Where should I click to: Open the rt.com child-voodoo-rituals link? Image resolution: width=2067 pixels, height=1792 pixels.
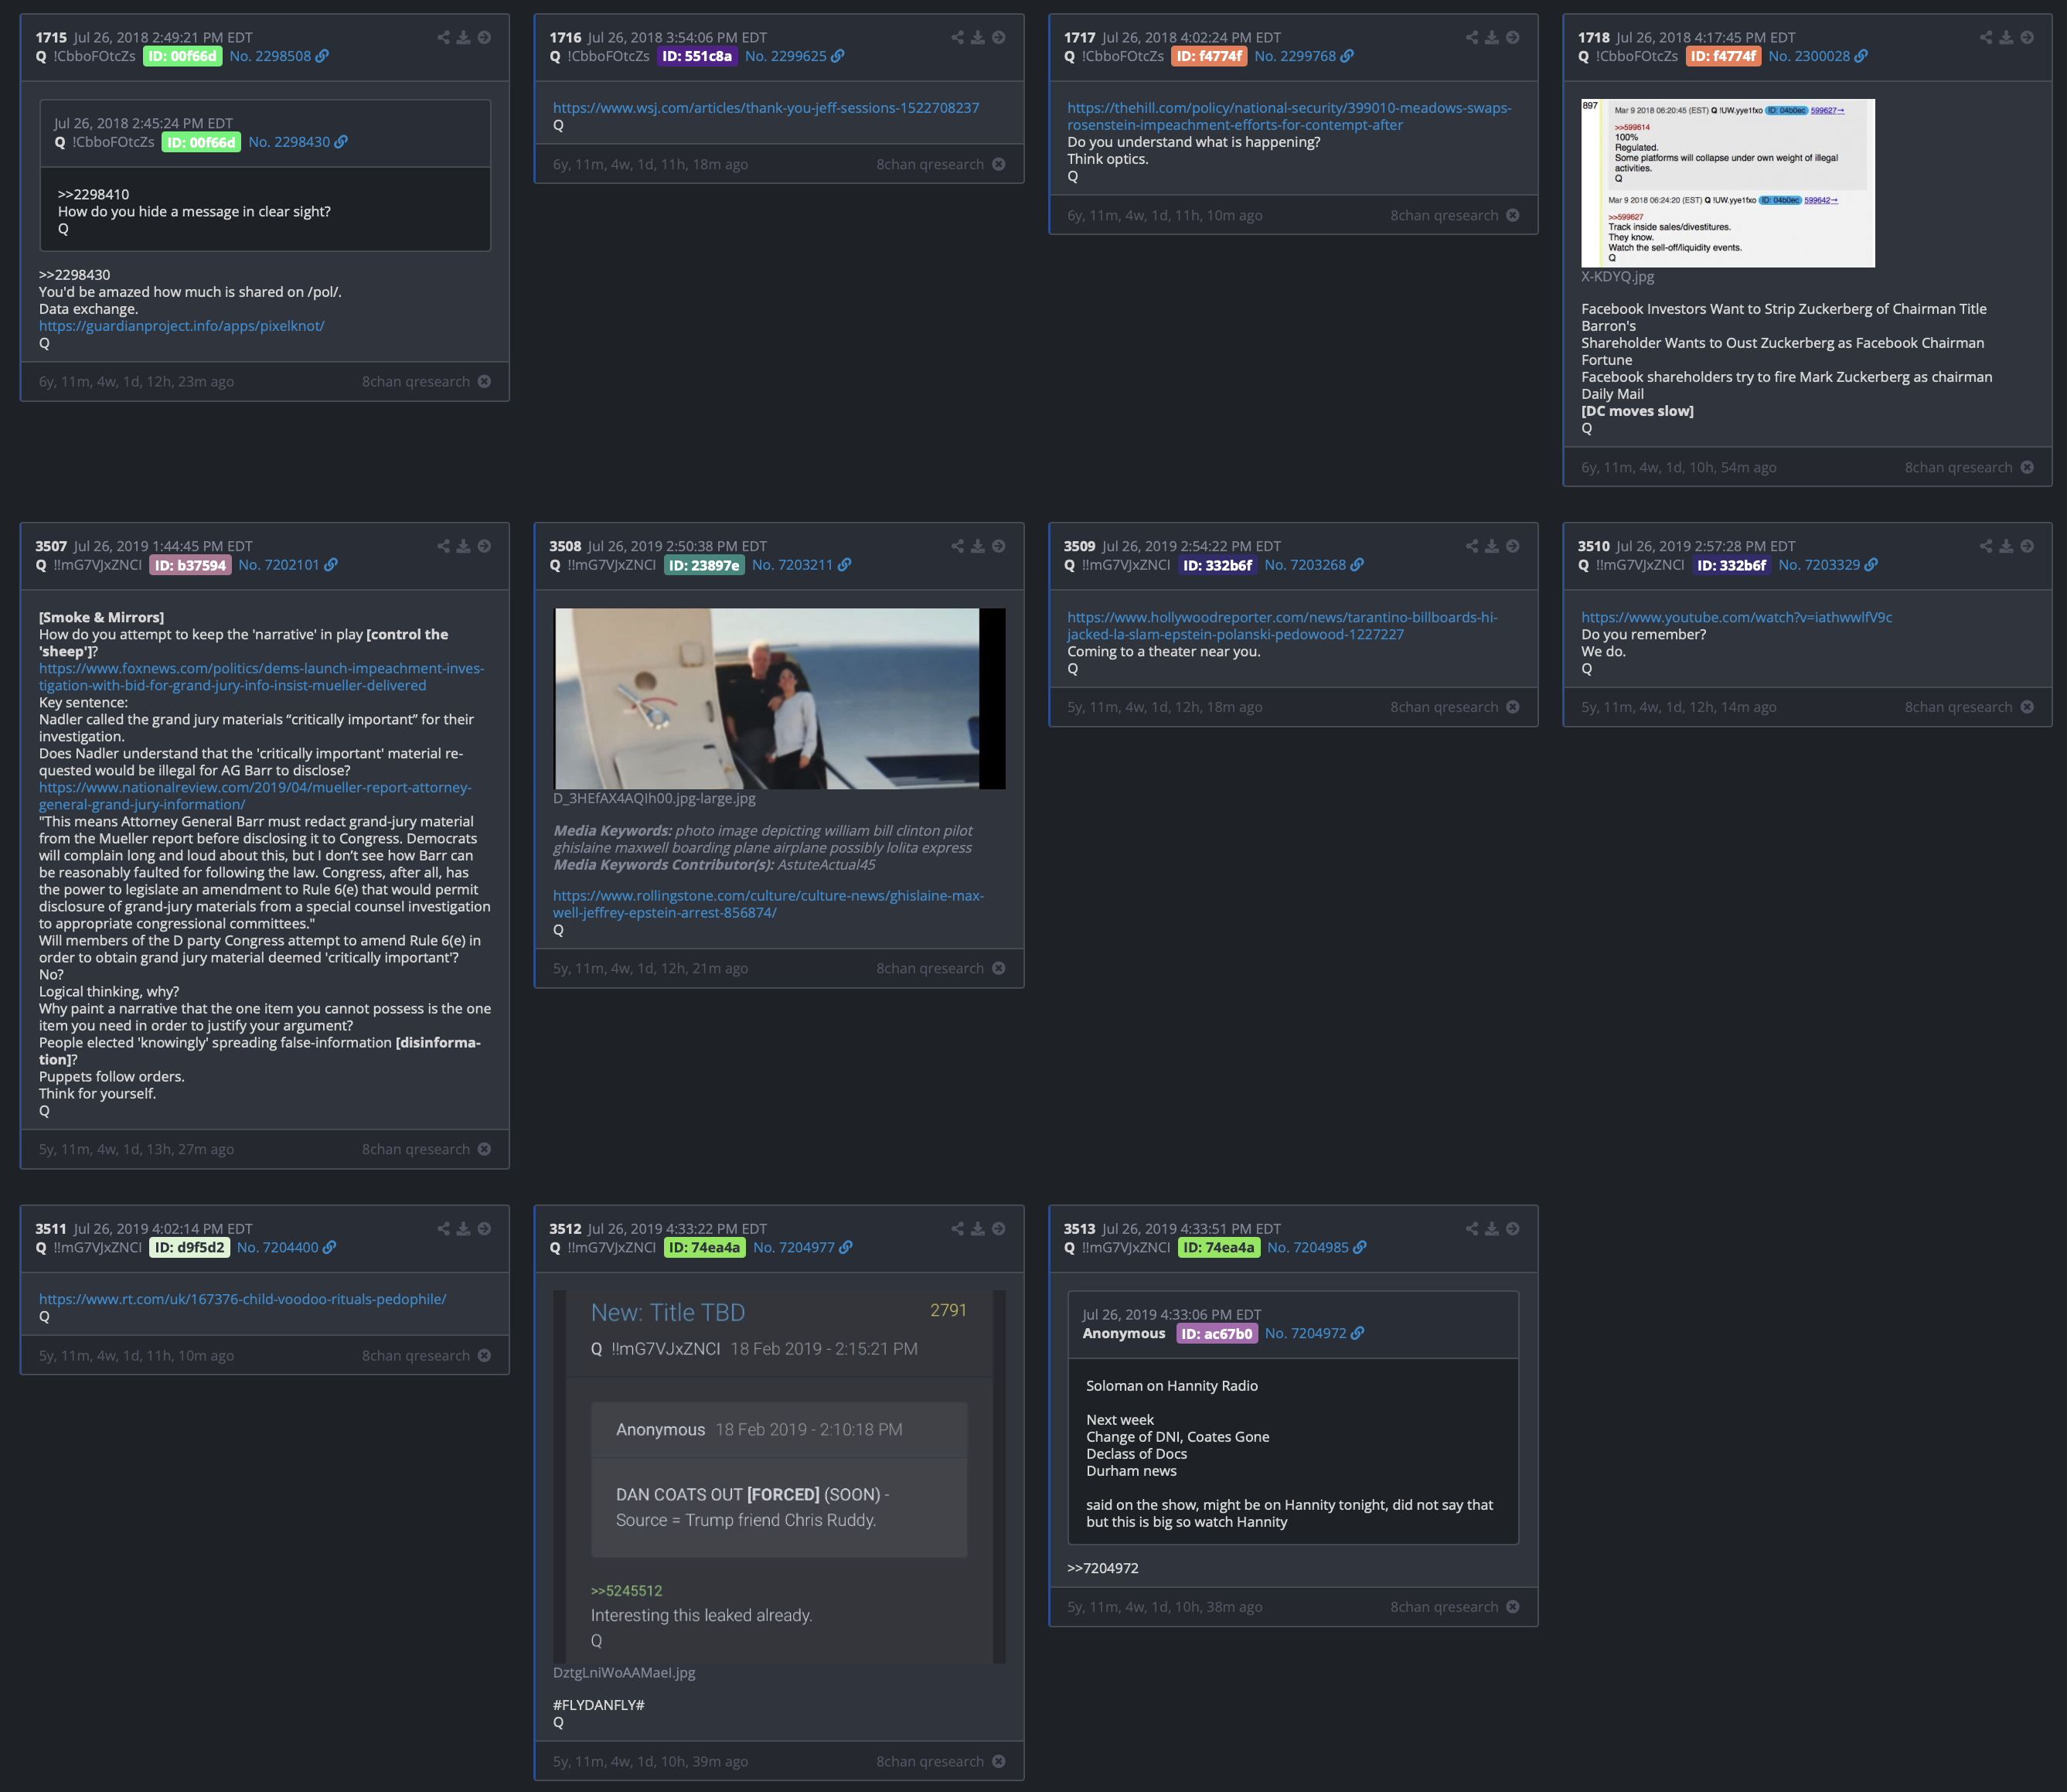[243, 1300]
